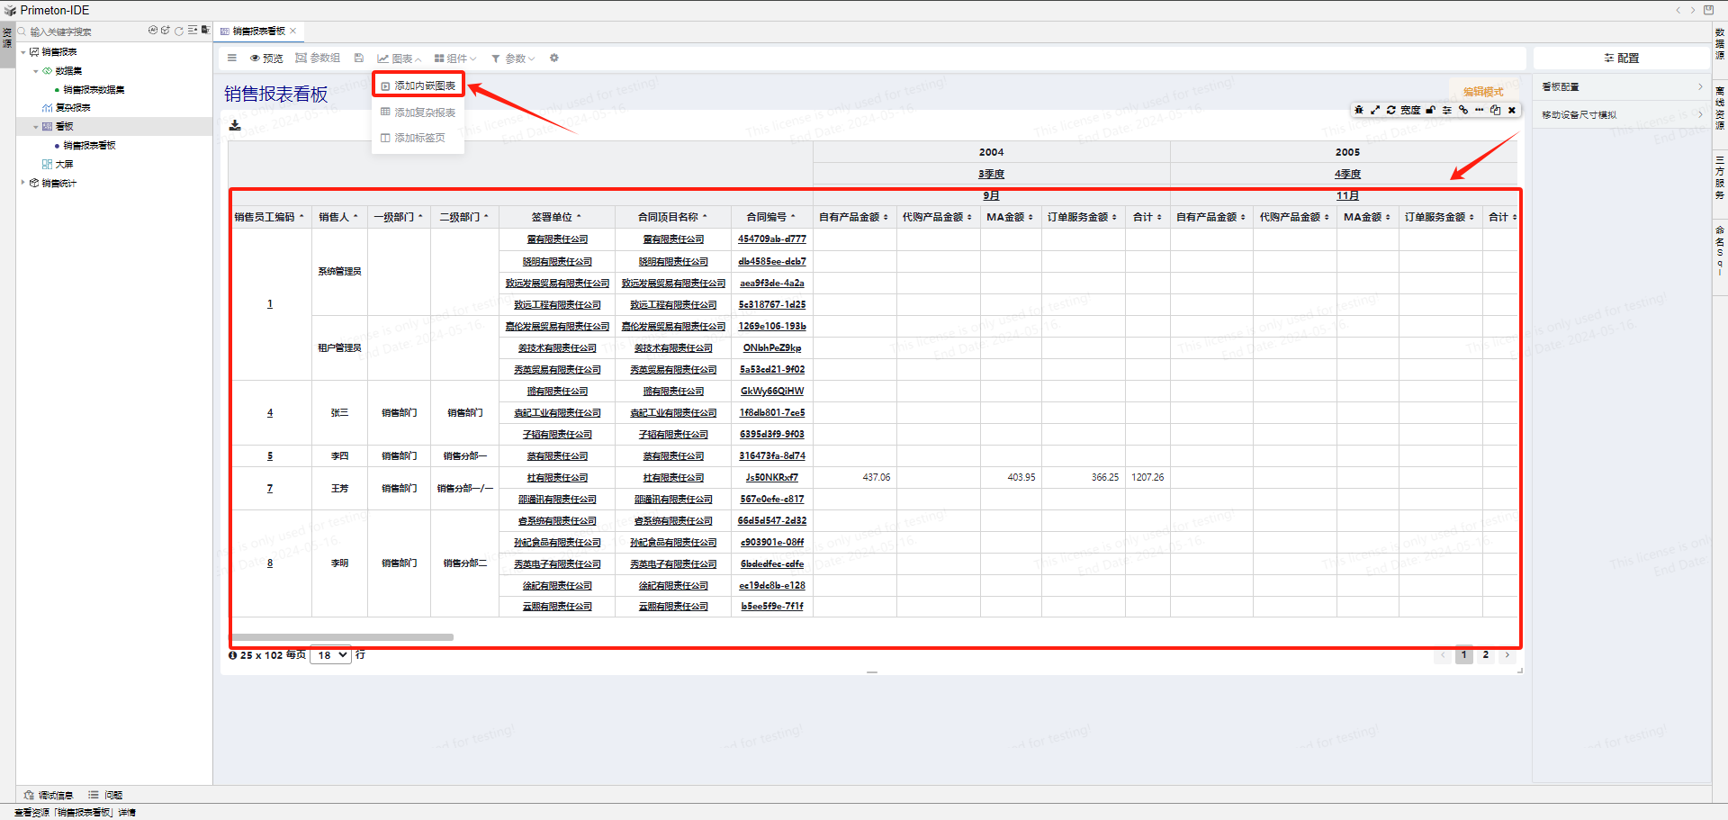Click the copy widget icon
Viewport: 1728px width, 820px height.
[1495, 110]
